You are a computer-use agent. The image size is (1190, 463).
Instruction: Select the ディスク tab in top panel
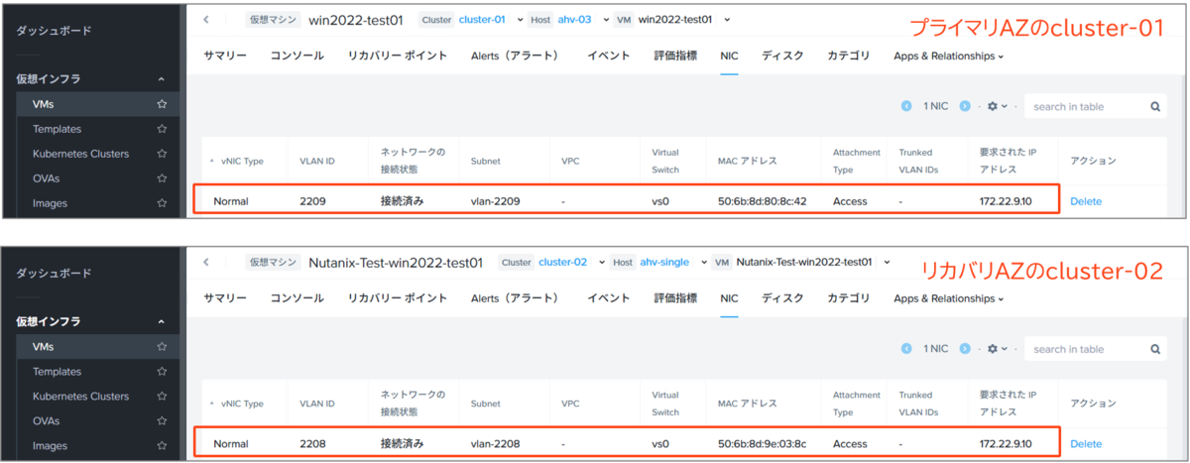point(782,57)
